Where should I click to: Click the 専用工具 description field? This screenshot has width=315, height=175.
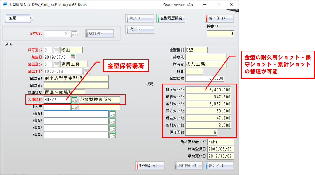tap(74, 64)
